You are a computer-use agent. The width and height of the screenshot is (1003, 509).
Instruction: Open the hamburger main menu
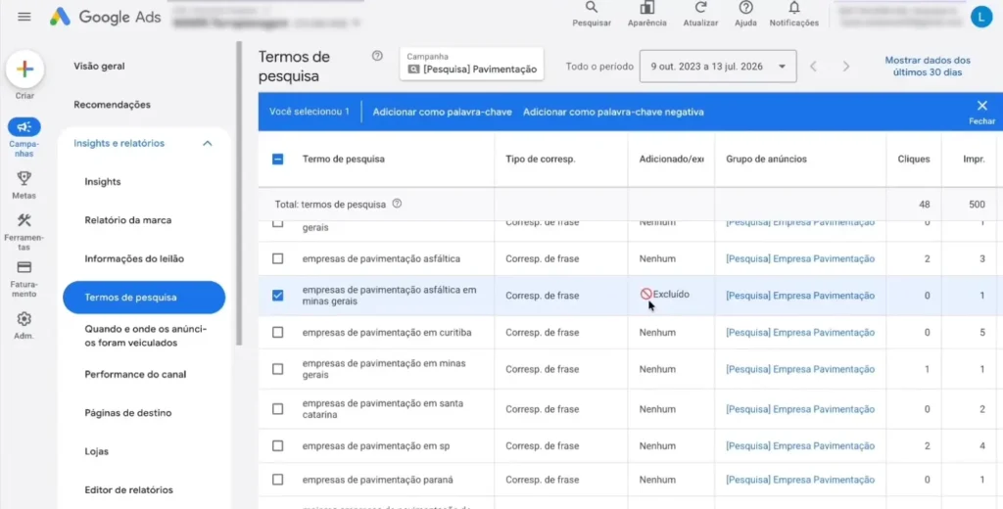coord(24,17)
